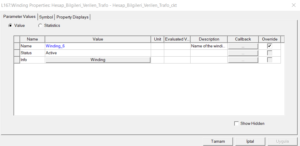
Task: Open the Name row callback button
Action: (x=243, y=46)
